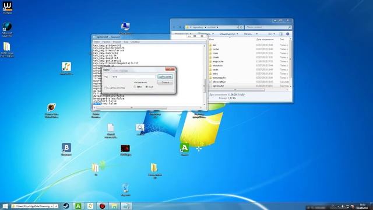
Task: Open Steam from the taskbar
Action: point(66,206)
